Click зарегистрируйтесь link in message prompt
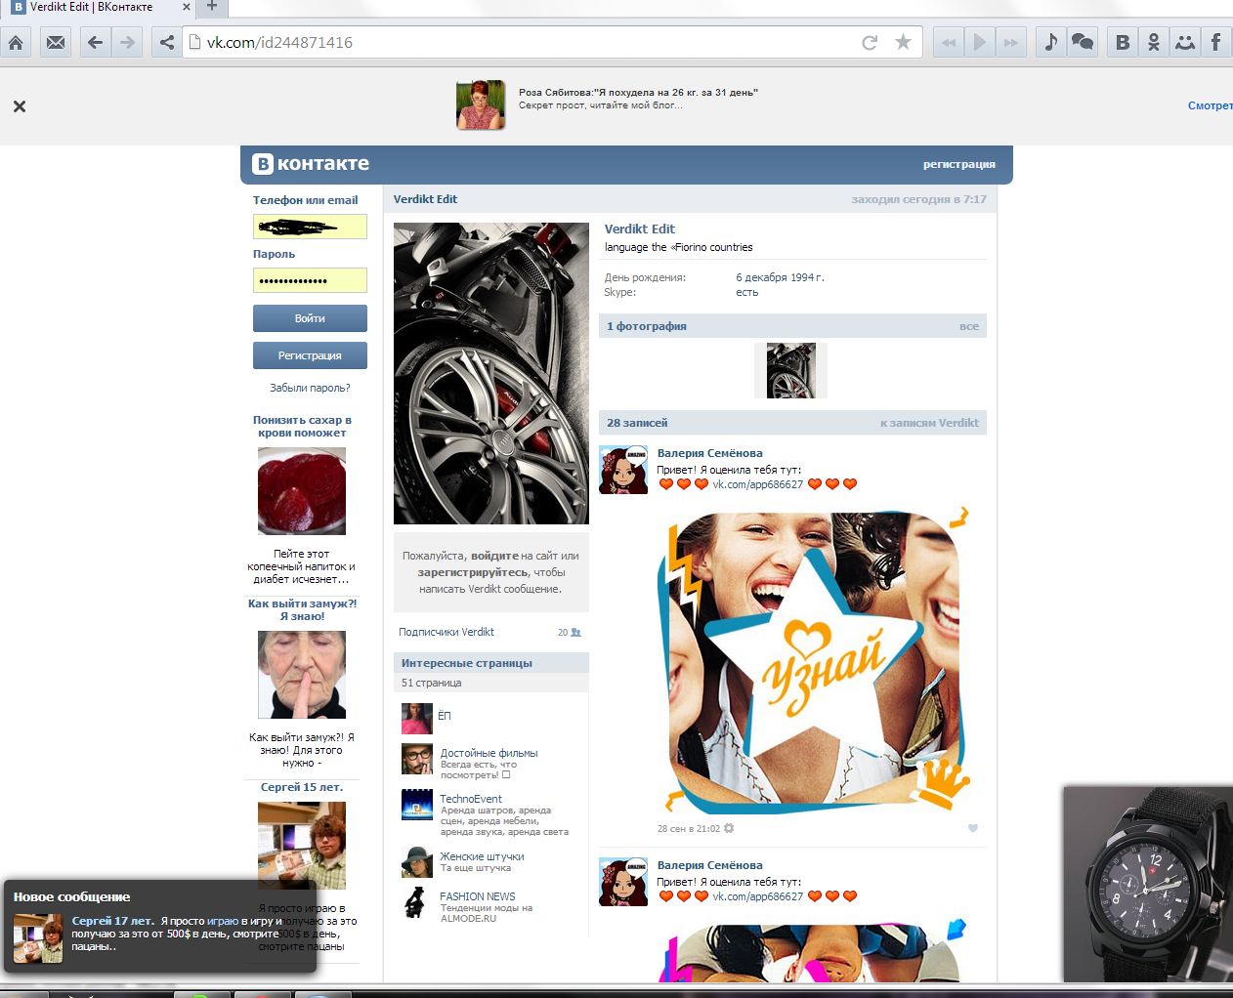The image size is (1233, 998). pyautogui.click(x=474, y=572)
